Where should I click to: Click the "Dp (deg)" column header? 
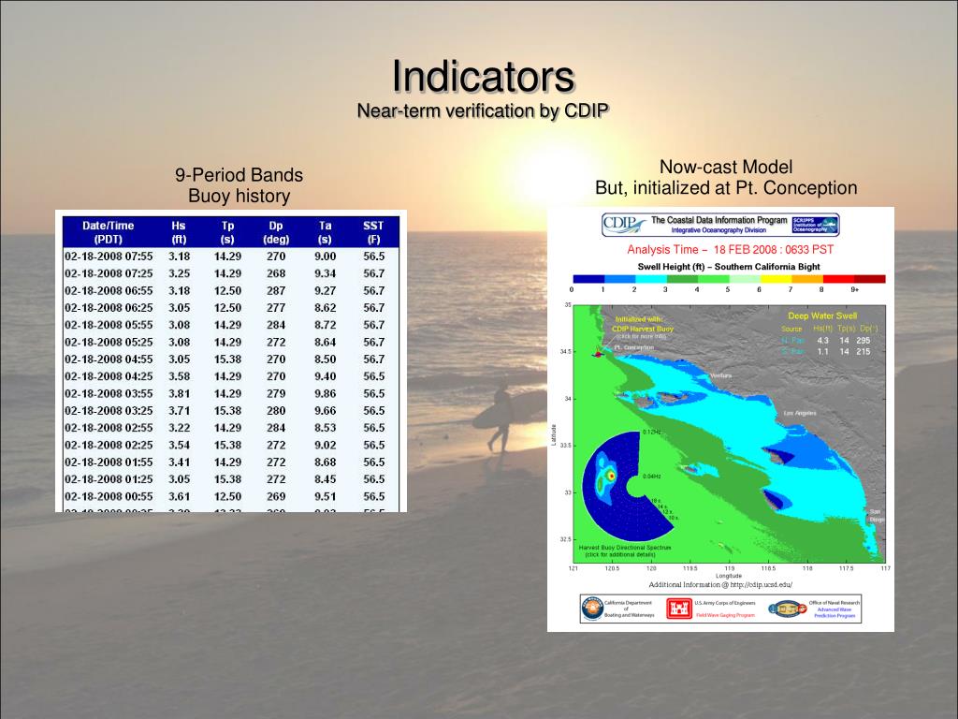coord(276,232)
